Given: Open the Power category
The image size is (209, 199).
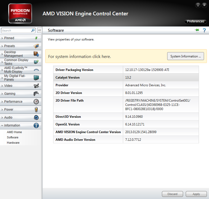Looking at the screenshot, I should (x=21, y=110).
